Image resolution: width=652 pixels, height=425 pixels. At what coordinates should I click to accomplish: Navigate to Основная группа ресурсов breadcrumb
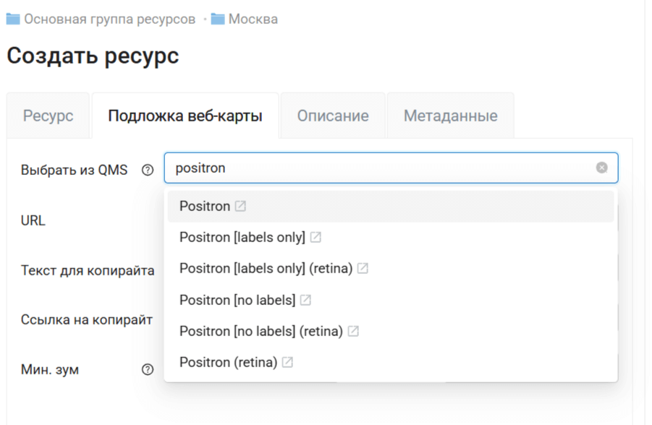coord(109,19)
